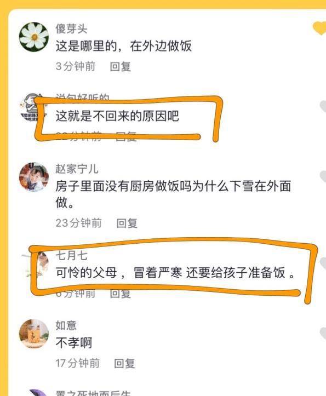Image resolution: width=326 pixels, height=396 pixels.
Task: Tap the heart beside 七月七's comment
Action: tap(323, 263)
